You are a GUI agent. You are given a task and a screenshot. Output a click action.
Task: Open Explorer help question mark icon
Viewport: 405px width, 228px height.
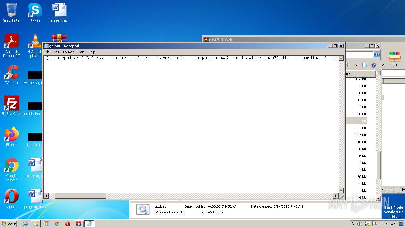[374, 65]
